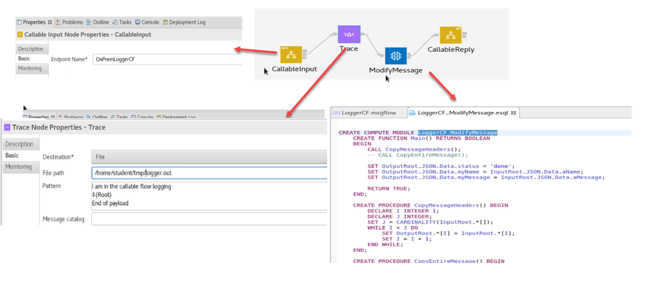Screen dimensions: 649x299
Task: Click the empty Message catalog field
Action: tap(210, 219)
